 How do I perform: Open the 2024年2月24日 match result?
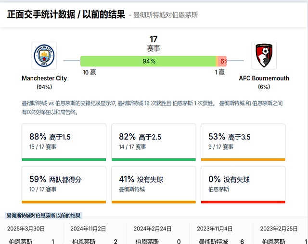[x=158, y=233]
